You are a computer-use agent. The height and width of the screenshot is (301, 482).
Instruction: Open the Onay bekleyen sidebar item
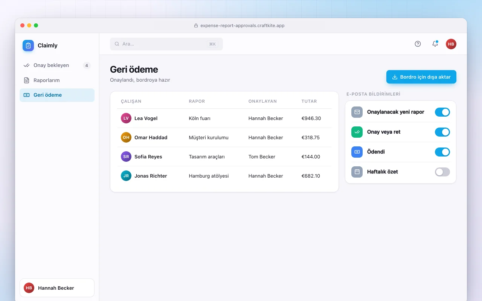click(57, 65)
